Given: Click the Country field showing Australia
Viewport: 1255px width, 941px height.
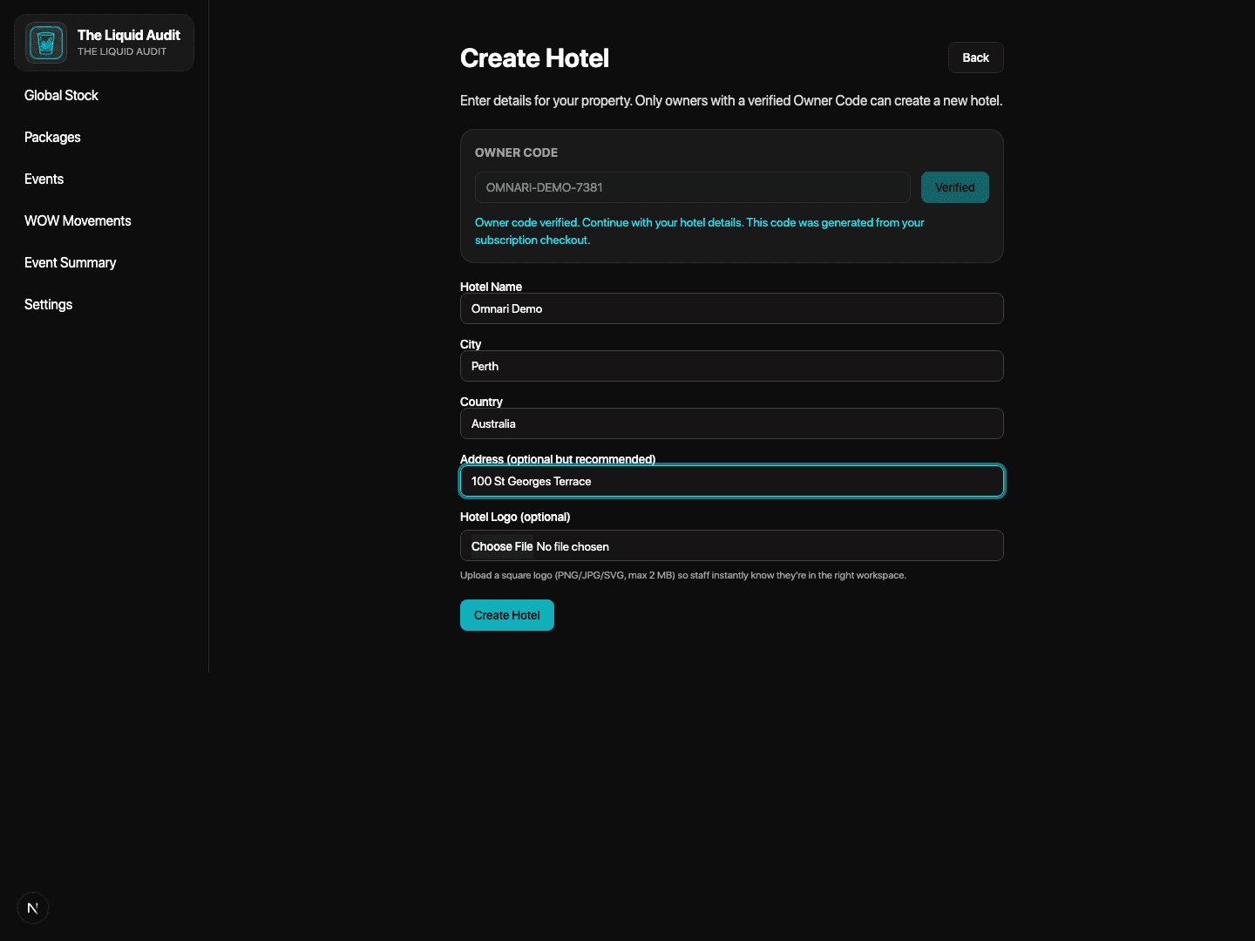Looking at the screenshot, I should [x=731, y=423].
